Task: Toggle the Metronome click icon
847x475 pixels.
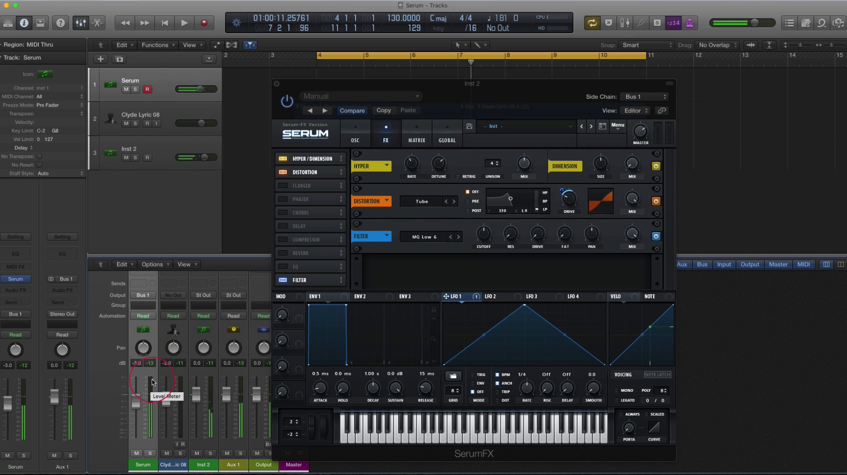Action: pyautogui.click(x=690, y=23)
